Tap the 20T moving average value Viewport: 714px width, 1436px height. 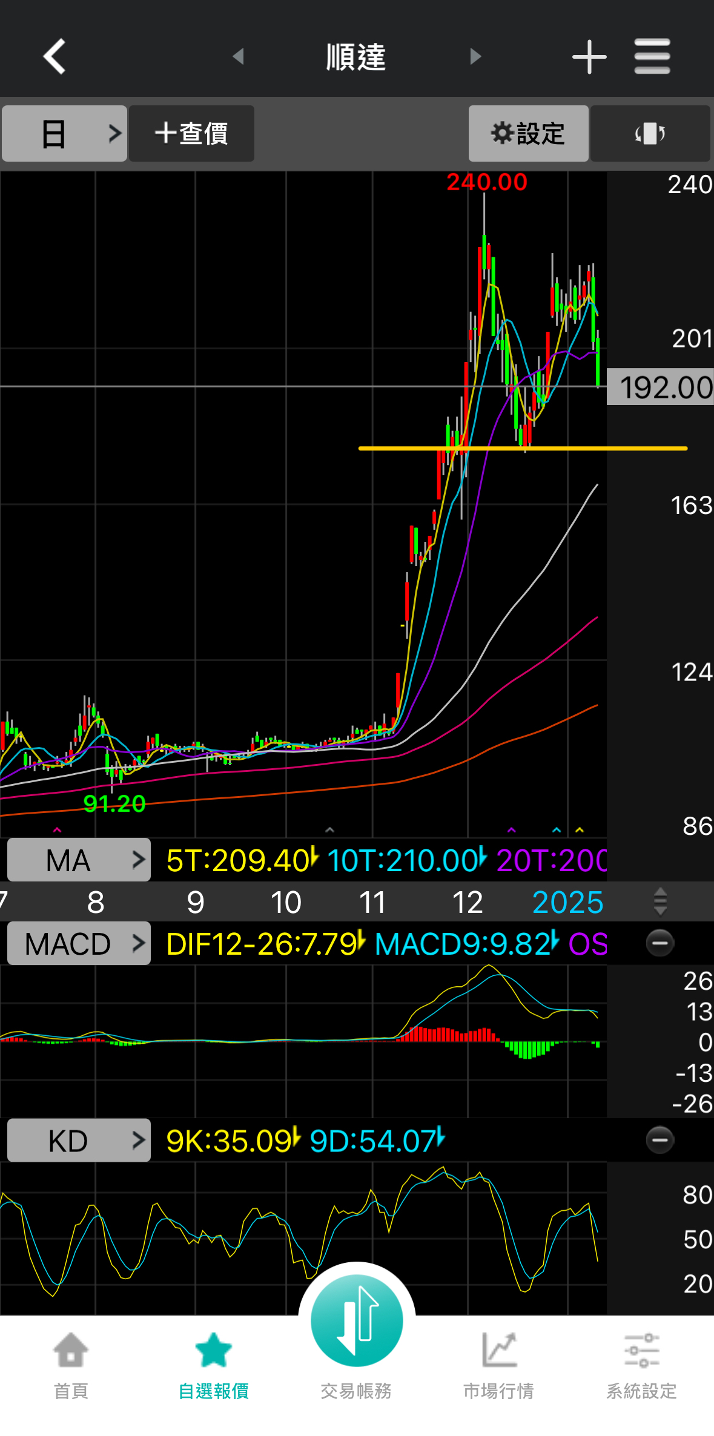click(552, 860)
